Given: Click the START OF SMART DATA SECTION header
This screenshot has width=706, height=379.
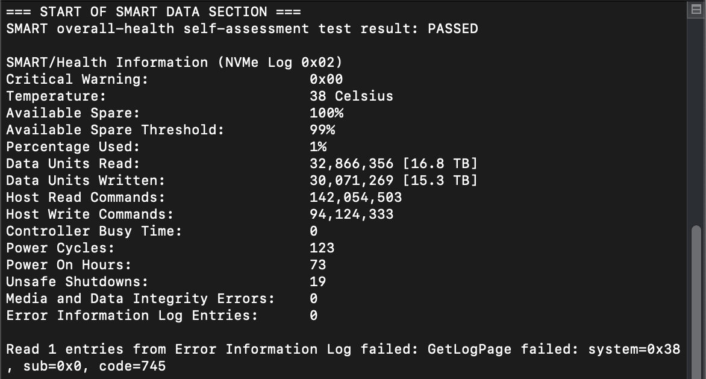Looking at the screenshot, I should [x=154, y=11].
